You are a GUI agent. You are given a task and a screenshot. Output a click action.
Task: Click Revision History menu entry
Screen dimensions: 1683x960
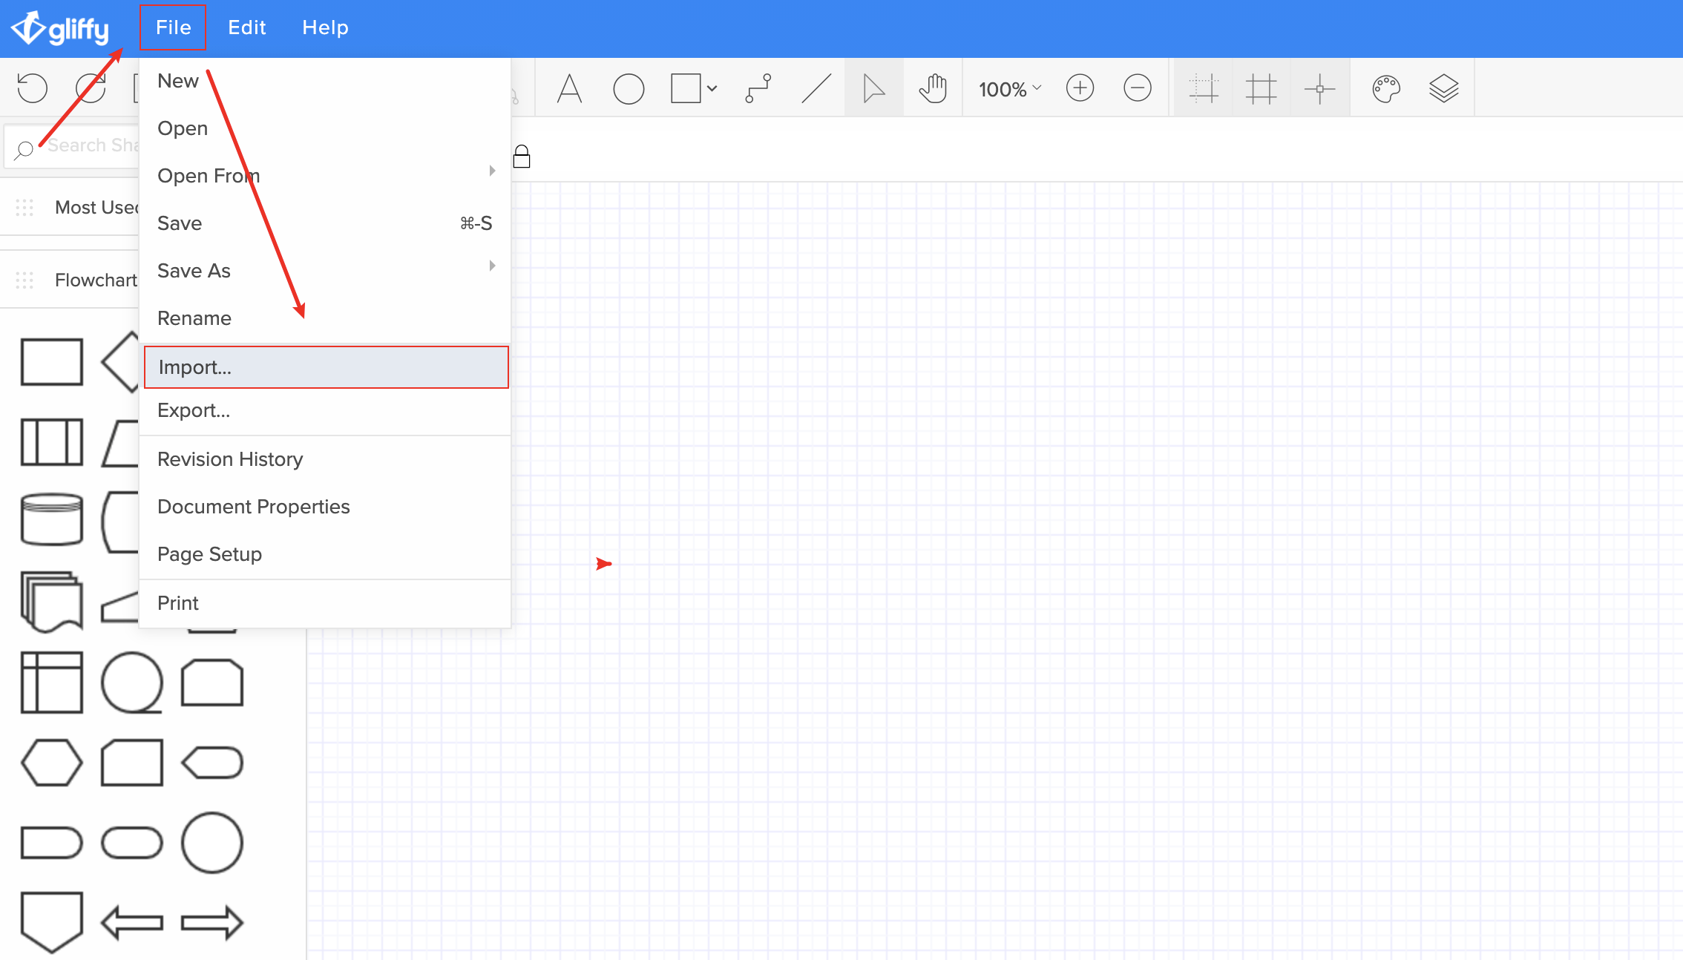[x=230, y=459]
